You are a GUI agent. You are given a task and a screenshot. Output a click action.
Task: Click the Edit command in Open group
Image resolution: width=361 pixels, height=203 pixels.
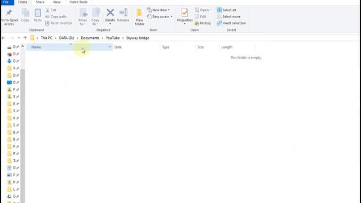coord(200,16)
